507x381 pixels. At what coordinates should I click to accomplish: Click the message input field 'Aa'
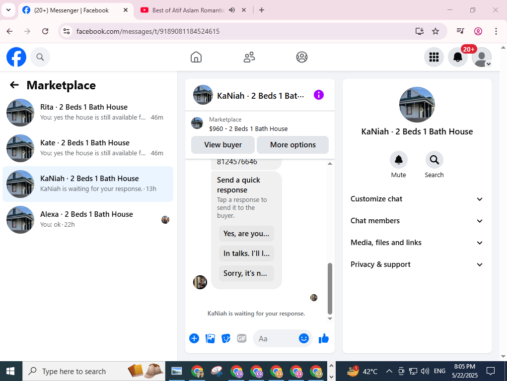tap(277, 338)
